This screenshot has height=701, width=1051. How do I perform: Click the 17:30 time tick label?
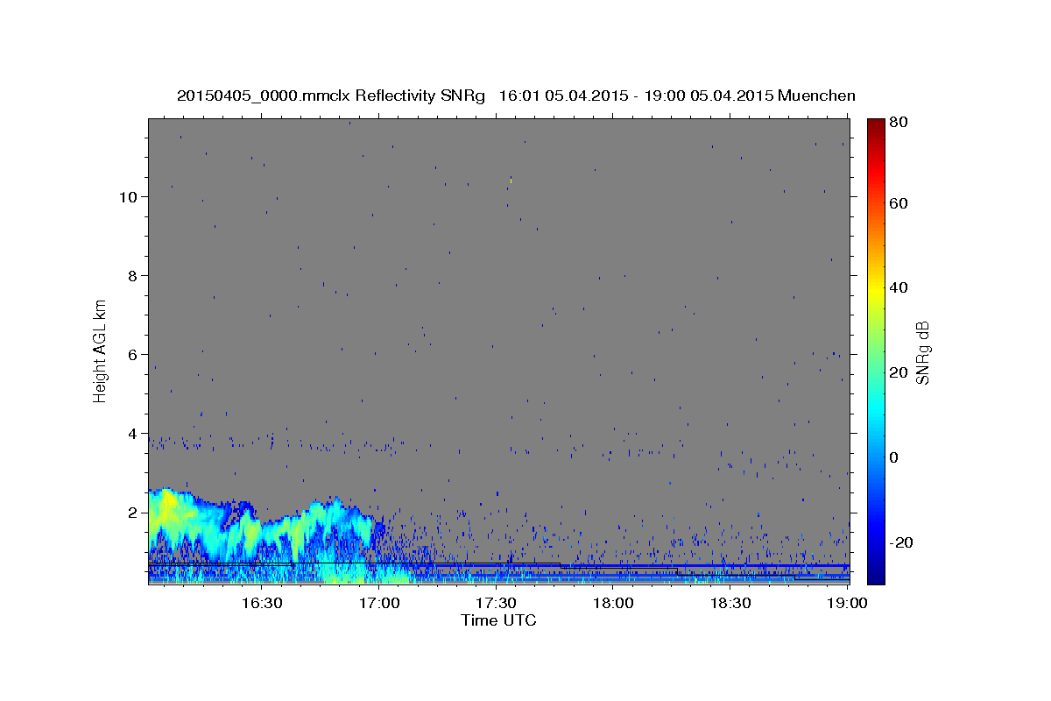coord(497,603)
